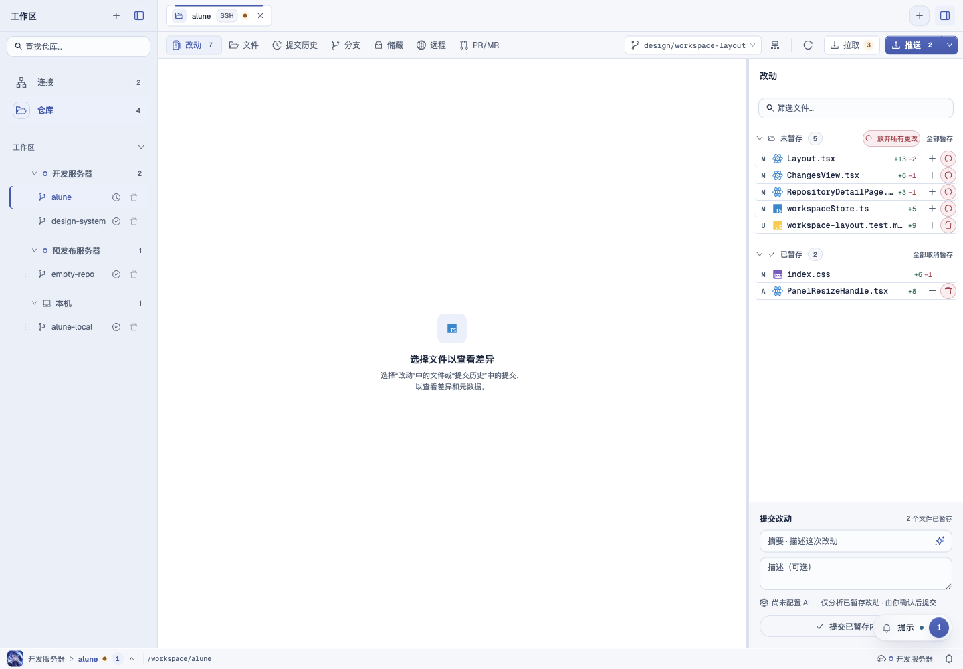This screenshot has height=669, width=963.
Task: Click the AI sparkle icon in summary field
Action: tap(940, 541)
